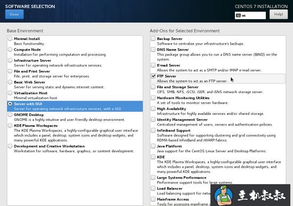Check the High Availability add-on

coord(153,109)
